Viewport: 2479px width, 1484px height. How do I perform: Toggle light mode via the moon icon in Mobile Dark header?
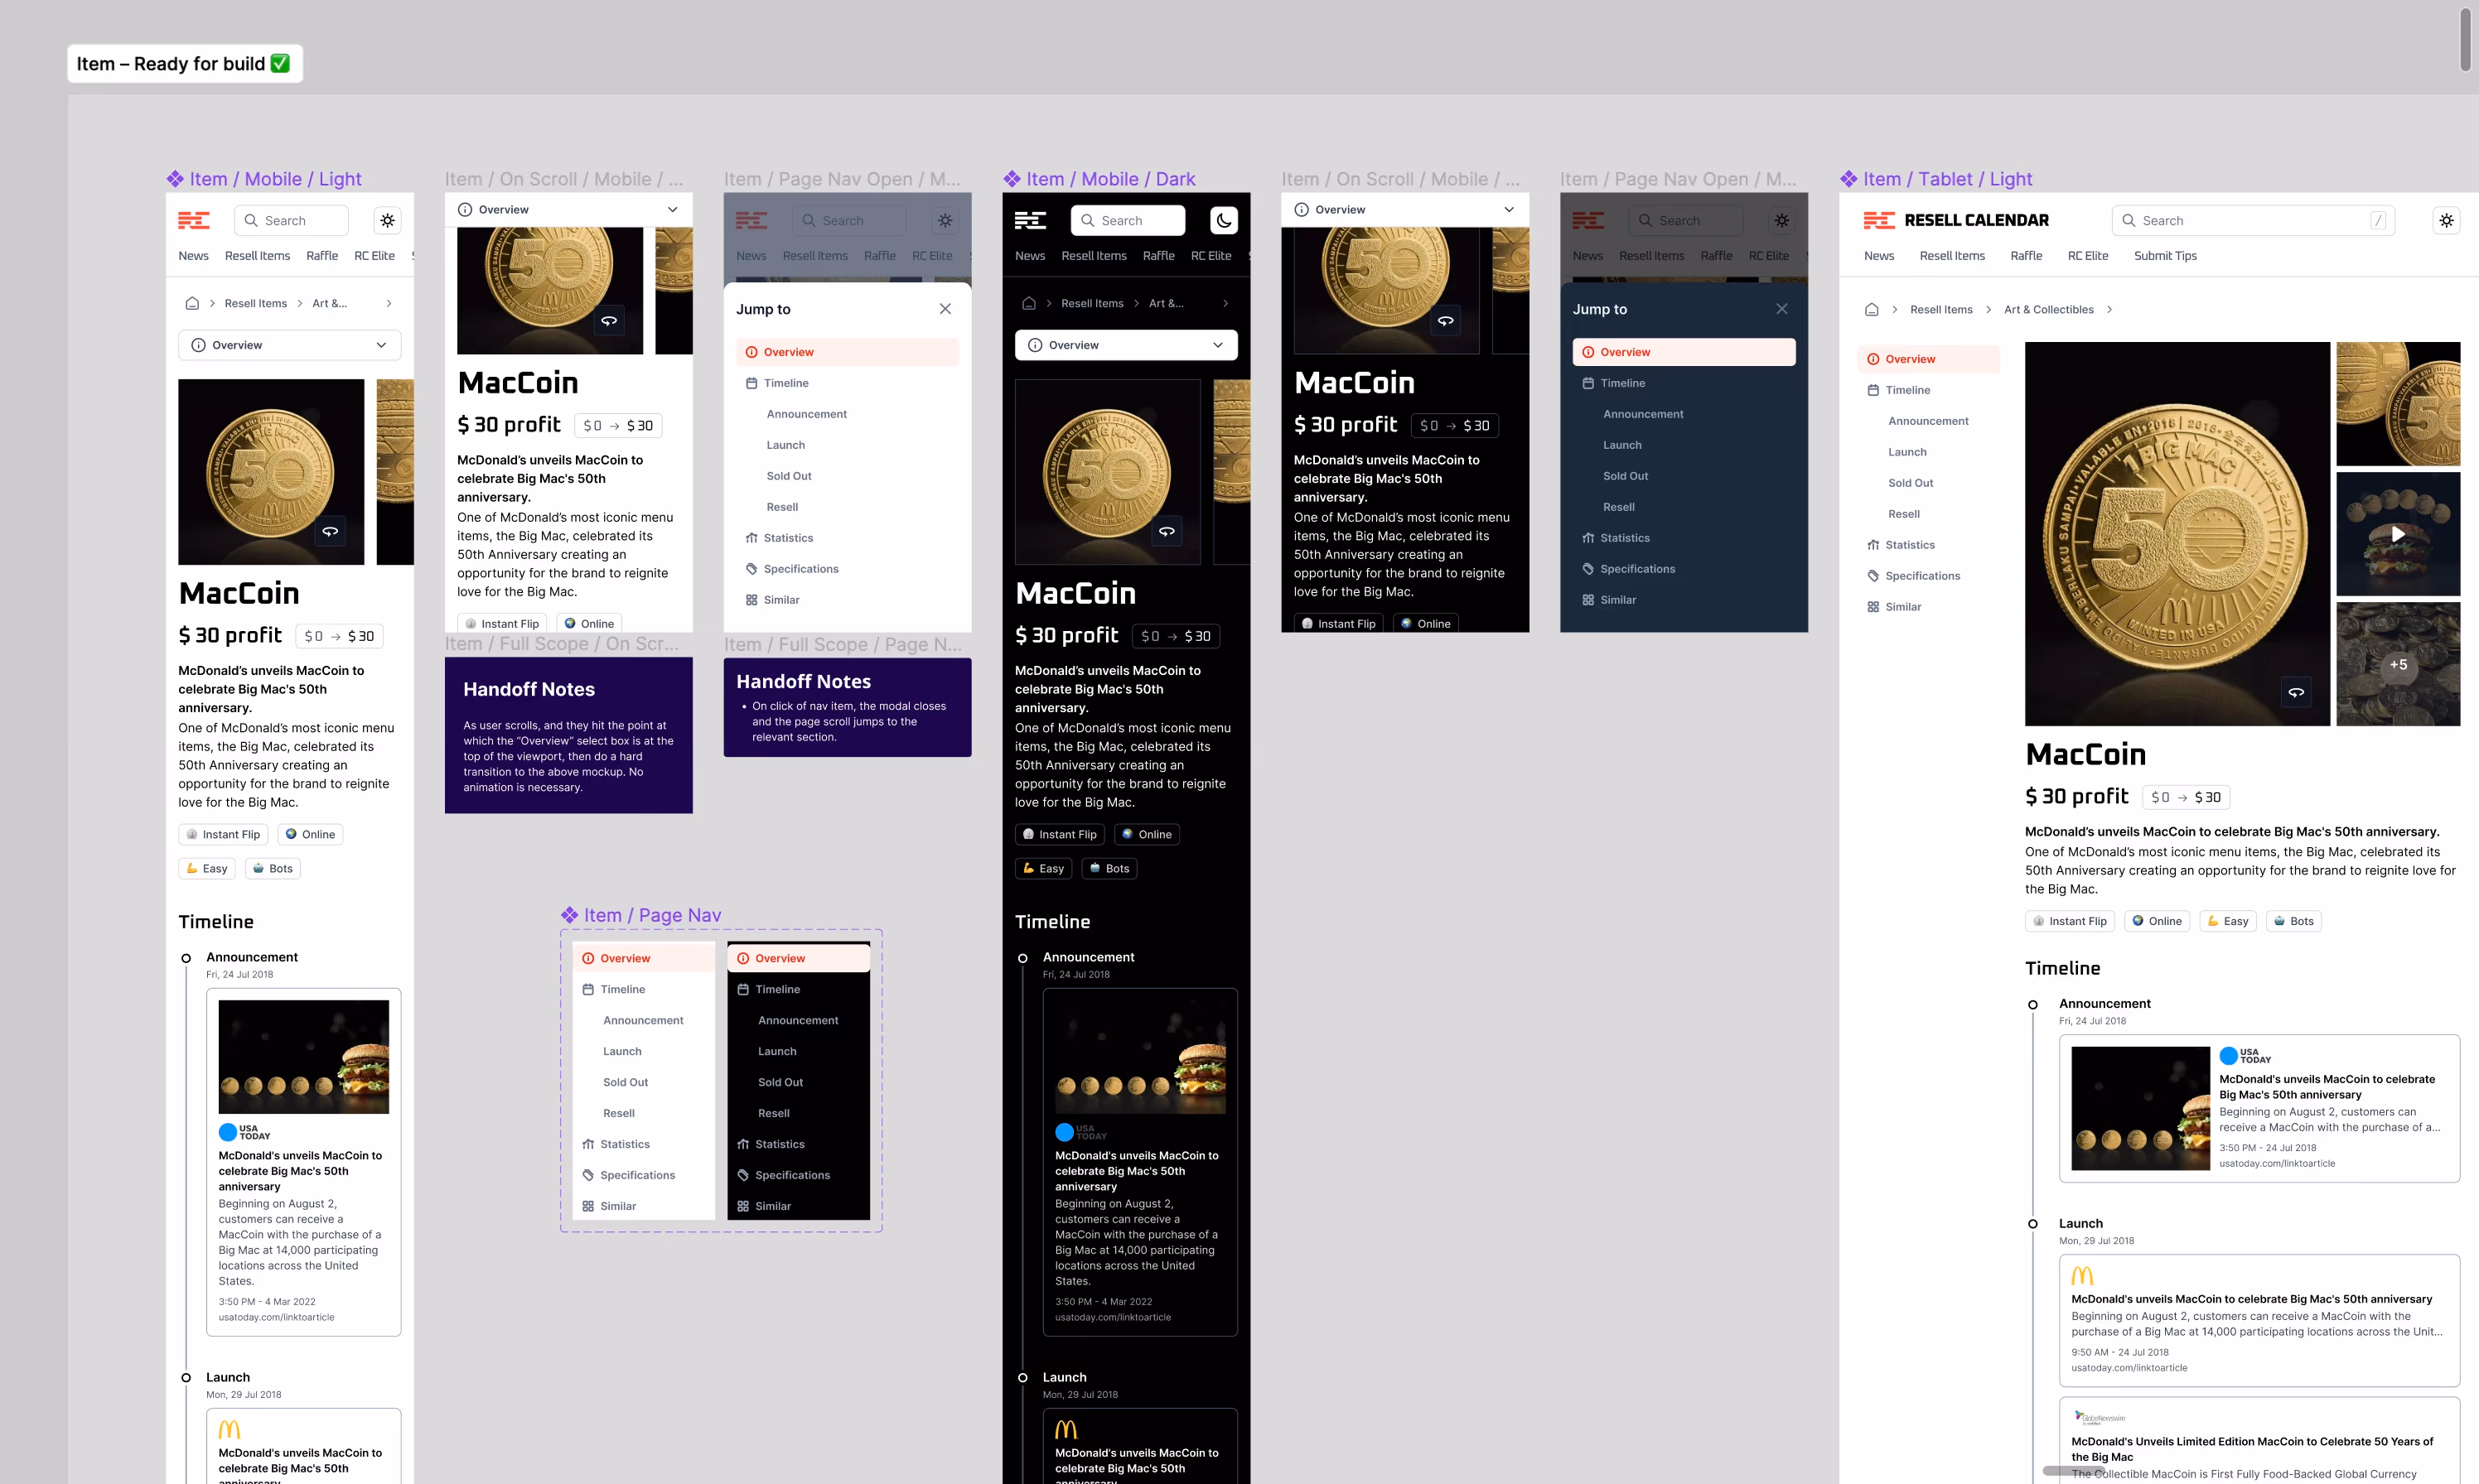[1225, 220]
